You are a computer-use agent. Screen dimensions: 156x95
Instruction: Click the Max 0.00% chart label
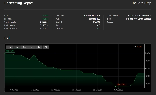(x=10, y=51)
